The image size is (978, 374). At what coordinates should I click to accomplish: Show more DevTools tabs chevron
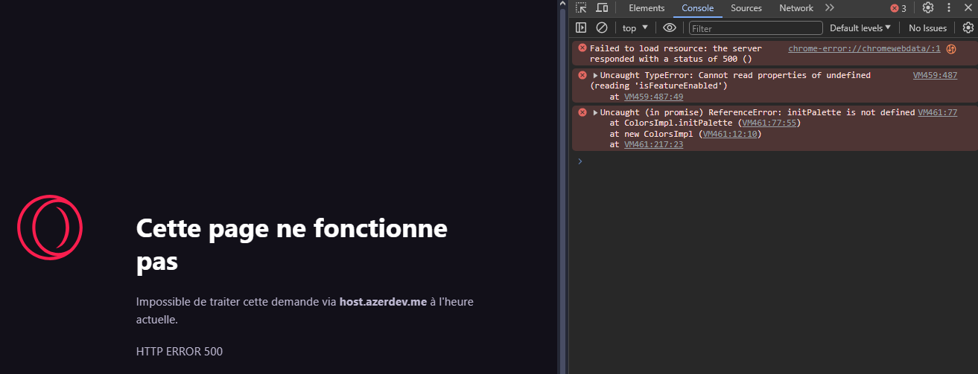(x=829, y=8)
